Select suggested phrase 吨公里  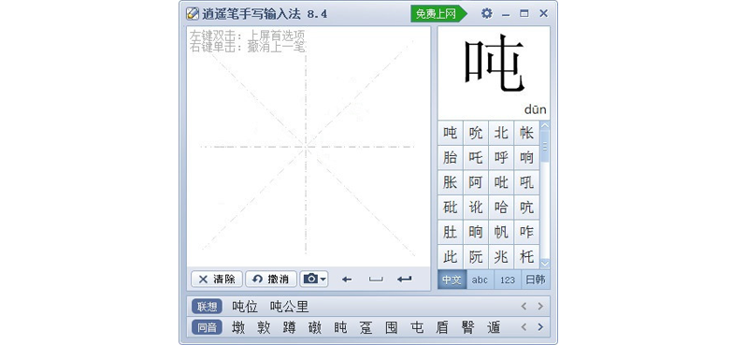tap(290, 307)
